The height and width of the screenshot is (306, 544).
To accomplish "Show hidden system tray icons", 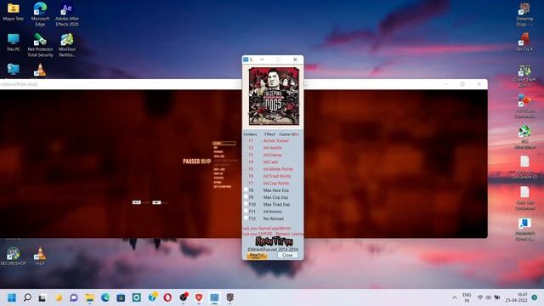I will click(x=455, y=297).
